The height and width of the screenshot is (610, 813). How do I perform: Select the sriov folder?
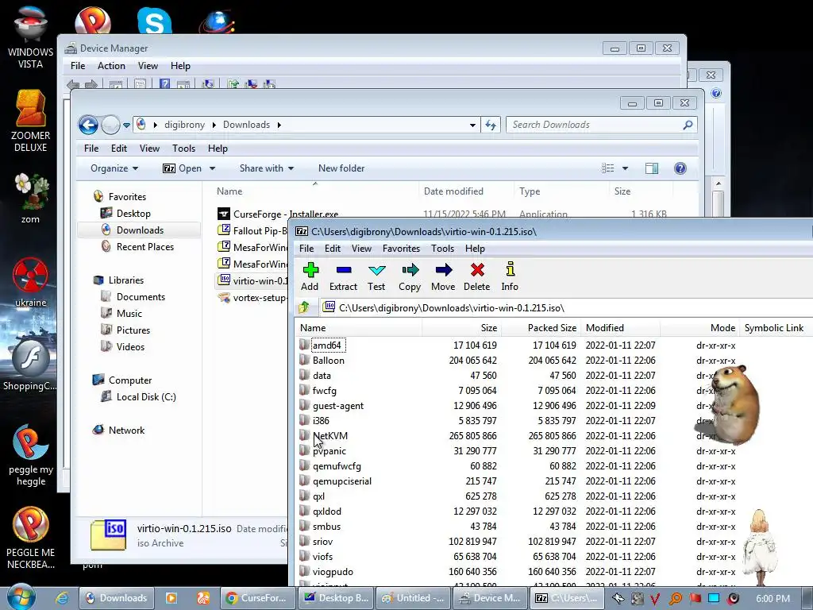coord(322,542)
